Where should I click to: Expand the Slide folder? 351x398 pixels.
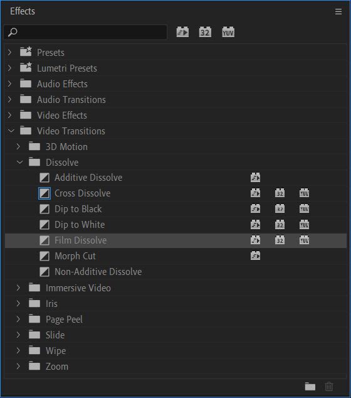[x=18, y=335]
